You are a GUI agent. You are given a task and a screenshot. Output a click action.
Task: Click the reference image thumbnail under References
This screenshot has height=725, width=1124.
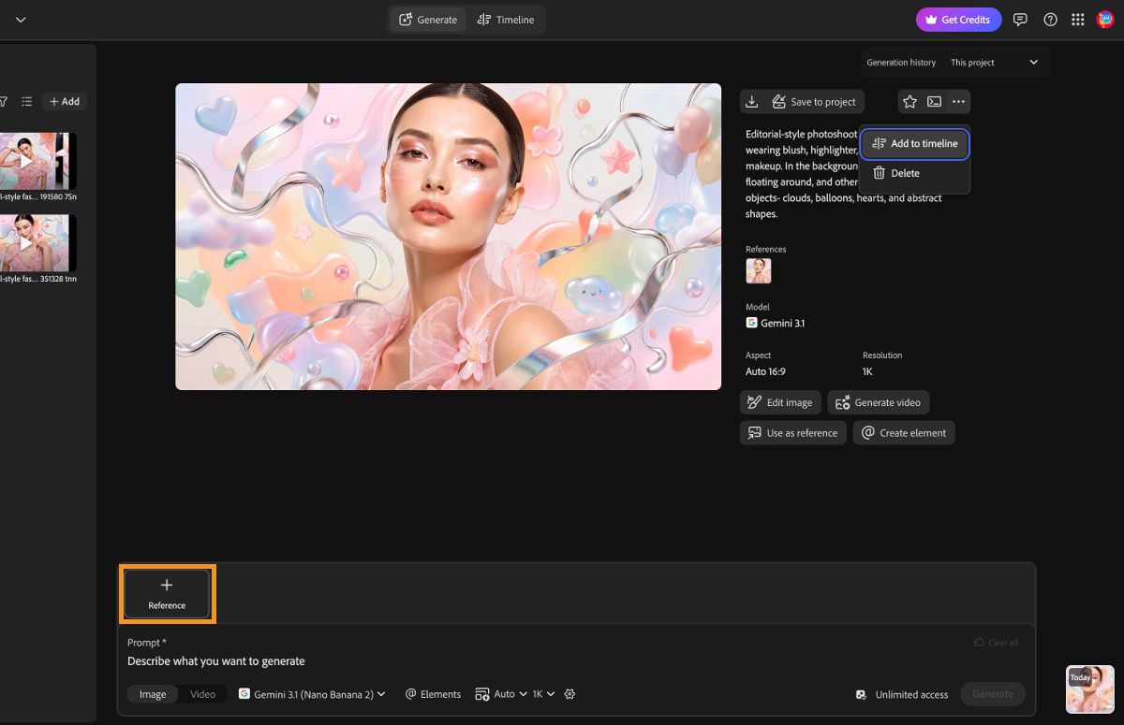tap(758, 271)
